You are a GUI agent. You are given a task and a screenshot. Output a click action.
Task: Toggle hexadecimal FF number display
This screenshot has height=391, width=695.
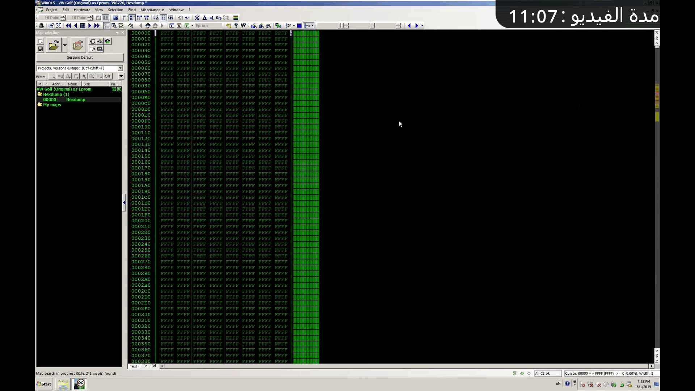[x=164, y=17]
